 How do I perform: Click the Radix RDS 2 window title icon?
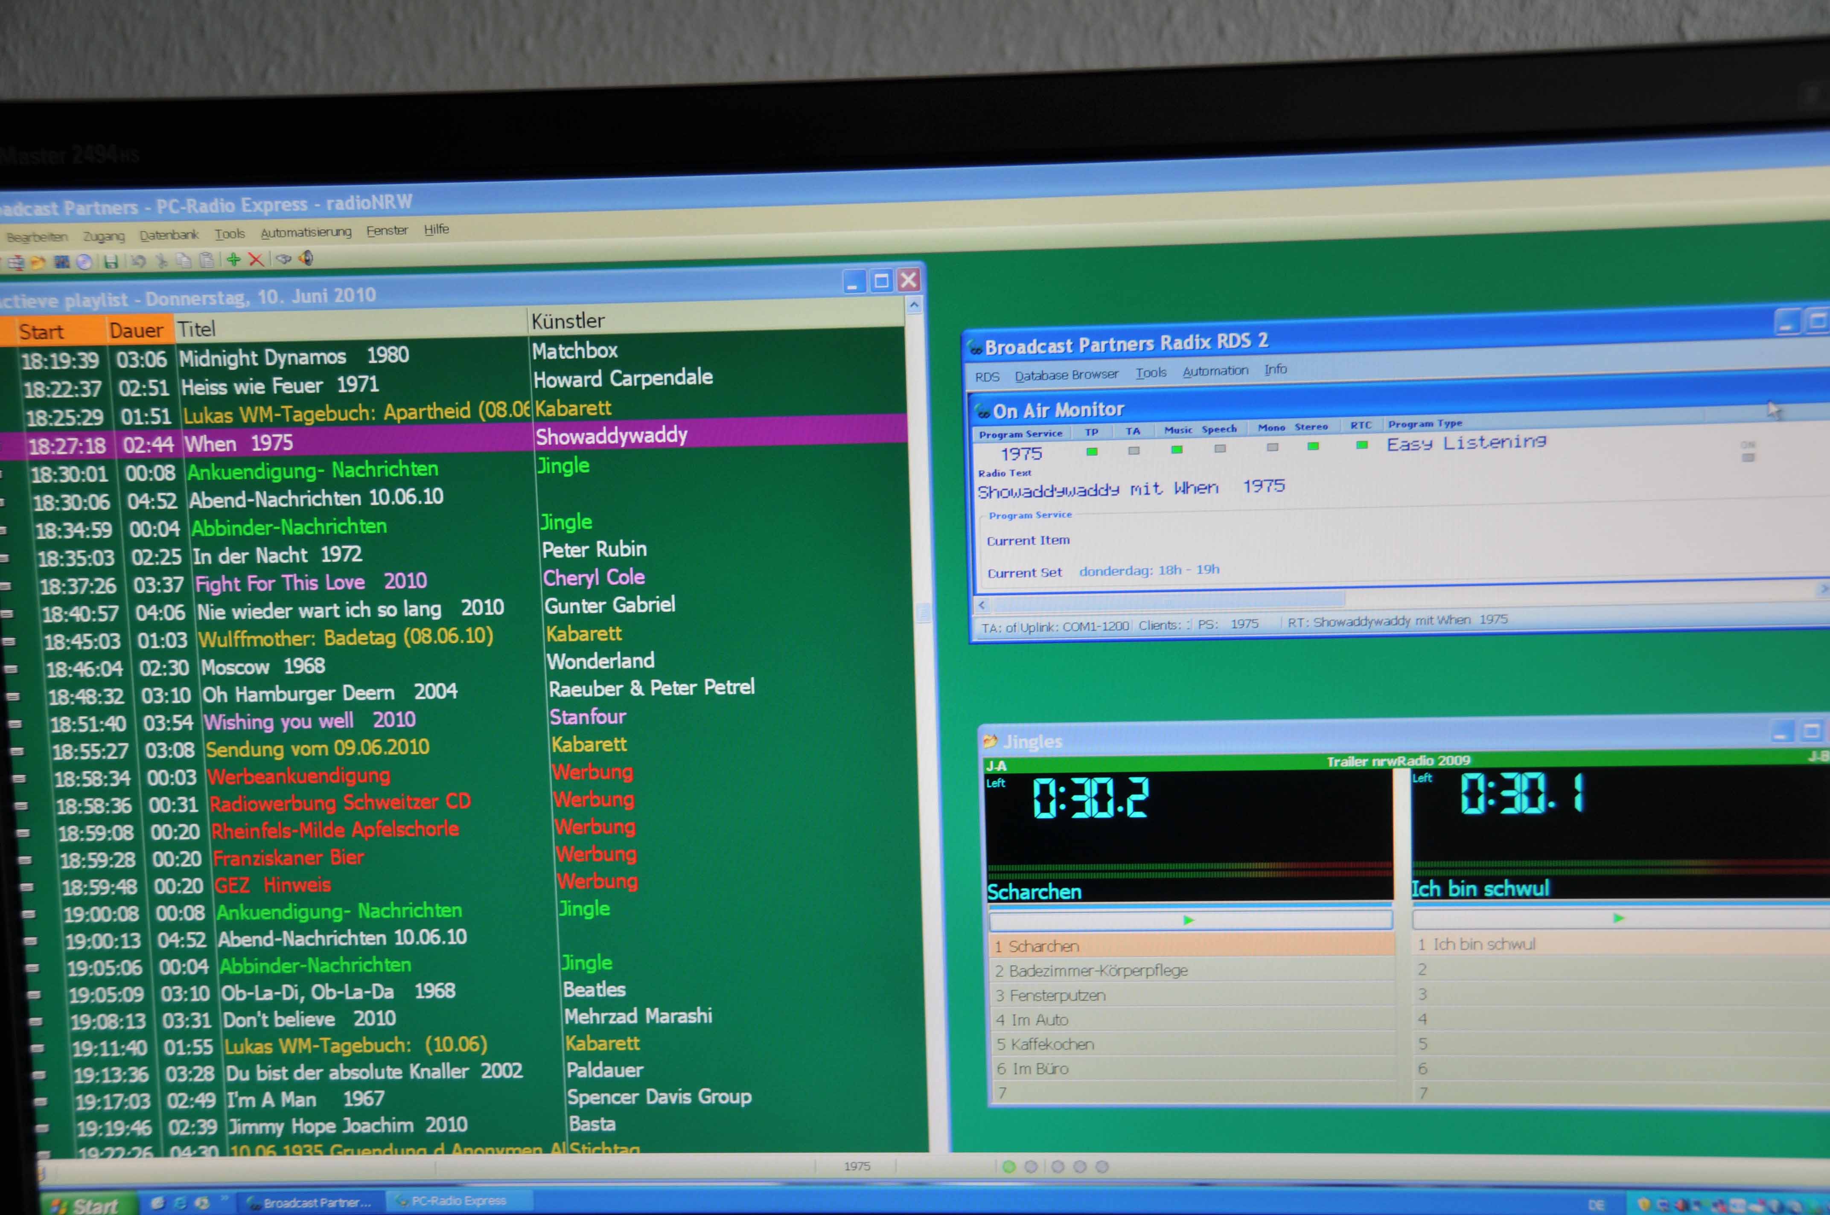pos(974,348)
